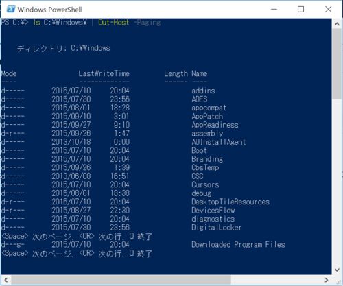
Task: Click the 18:28 time in appcompat row
Action: (120, 108)
